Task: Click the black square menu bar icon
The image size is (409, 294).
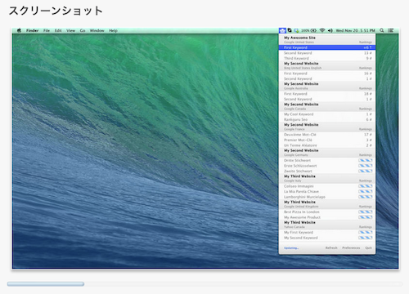Action: [x=290, y=30]
